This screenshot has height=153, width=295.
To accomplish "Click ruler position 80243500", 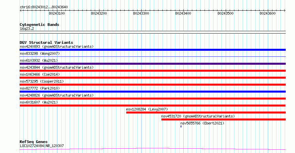I will (x=226, y=13).
